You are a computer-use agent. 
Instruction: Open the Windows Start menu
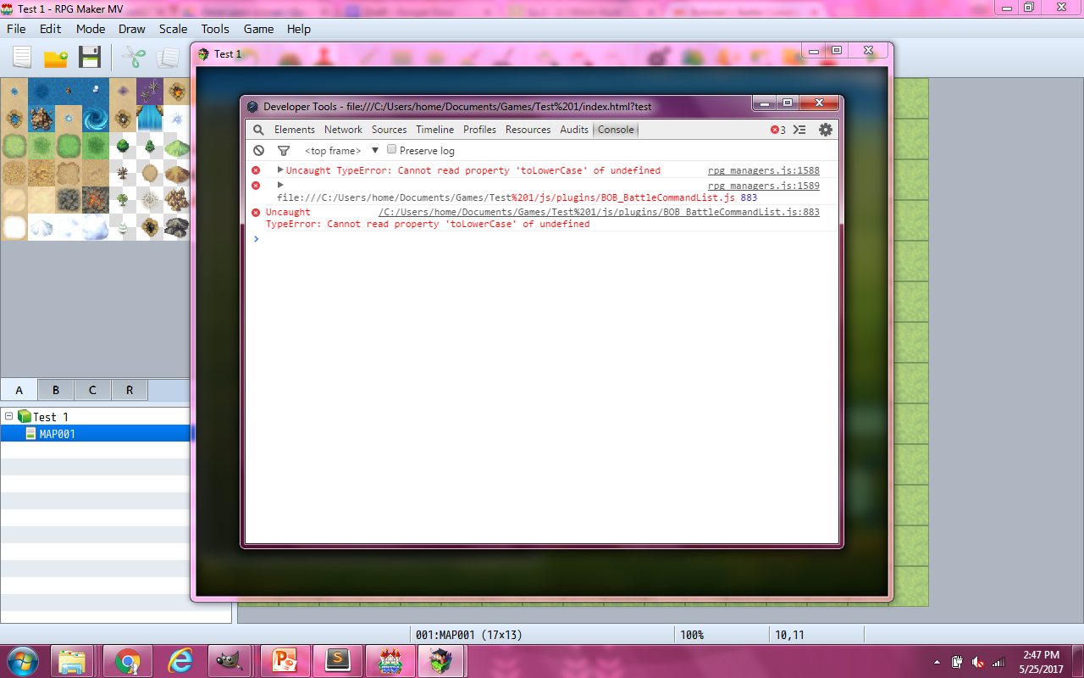(22, 660)
